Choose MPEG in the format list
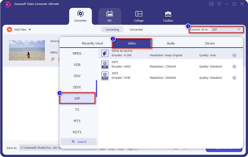248x157 pixels. (77, 53)
